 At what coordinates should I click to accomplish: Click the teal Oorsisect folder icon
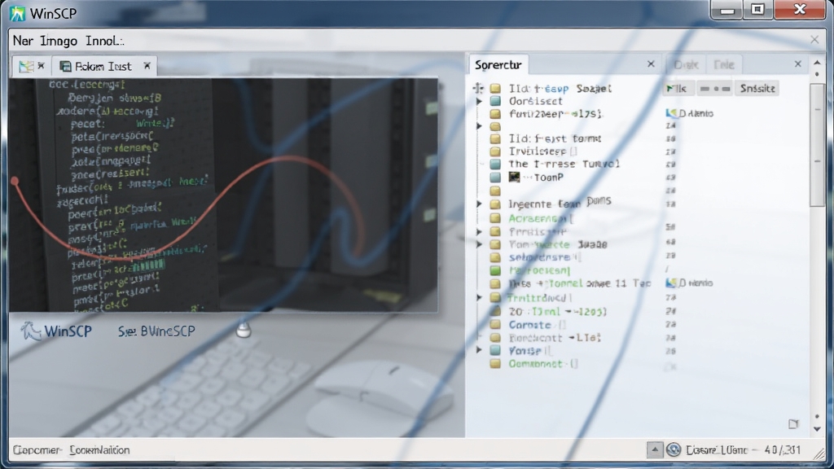pyautogui.click(x=495, y=101)
